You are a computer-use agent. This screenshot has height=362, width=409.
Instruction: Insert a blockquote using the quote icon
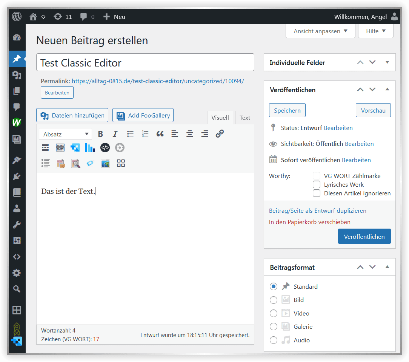[160, 134]
